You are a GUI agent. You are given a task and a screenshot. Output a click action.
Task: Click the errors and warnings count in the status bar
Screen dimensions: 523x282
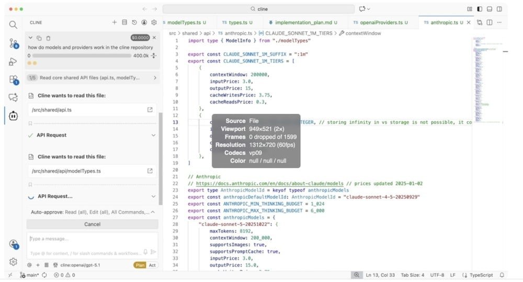tap(64, 275)
